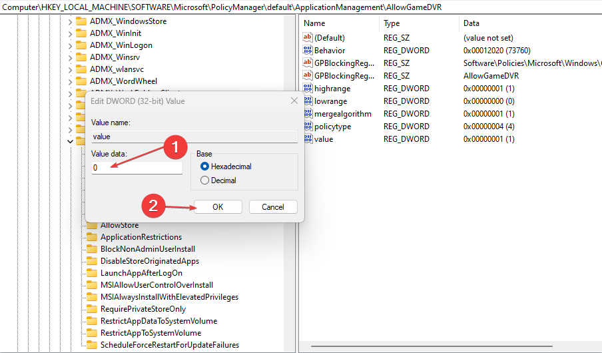Click the 'AllowGameDVR' data cell

(491, 76)
